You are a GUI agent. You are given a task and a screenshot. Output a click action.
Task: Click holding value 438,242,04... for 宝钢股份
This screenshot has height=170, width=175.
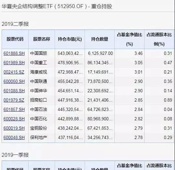coord(70,128)
